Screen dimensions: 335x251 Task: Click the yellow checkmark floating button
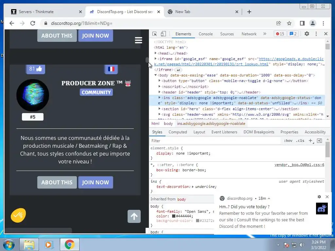(x=18, y=215)
